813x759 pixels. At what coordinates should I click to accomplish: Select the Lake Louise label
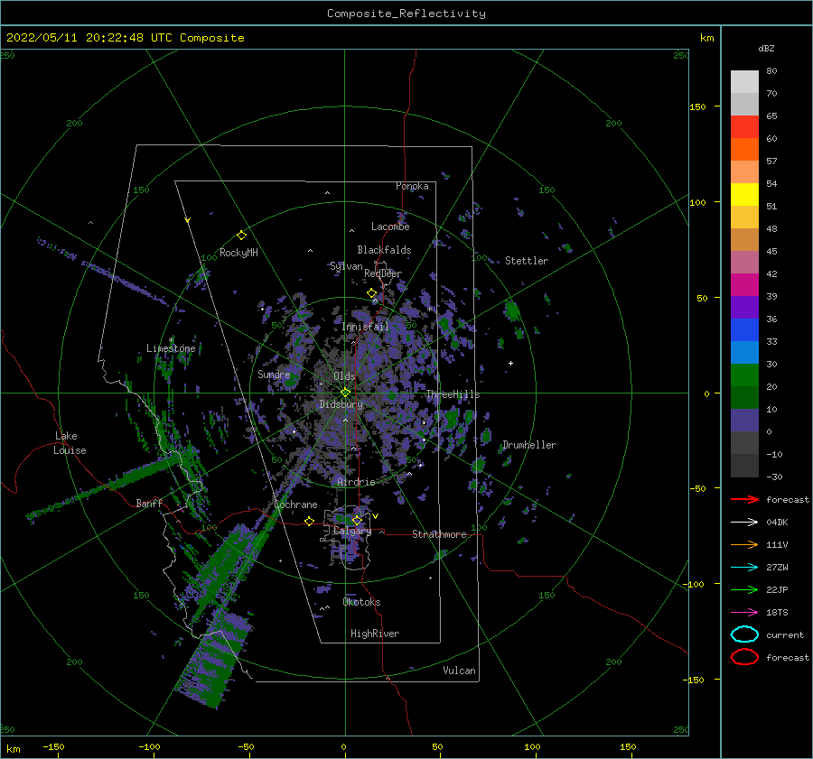70,443
